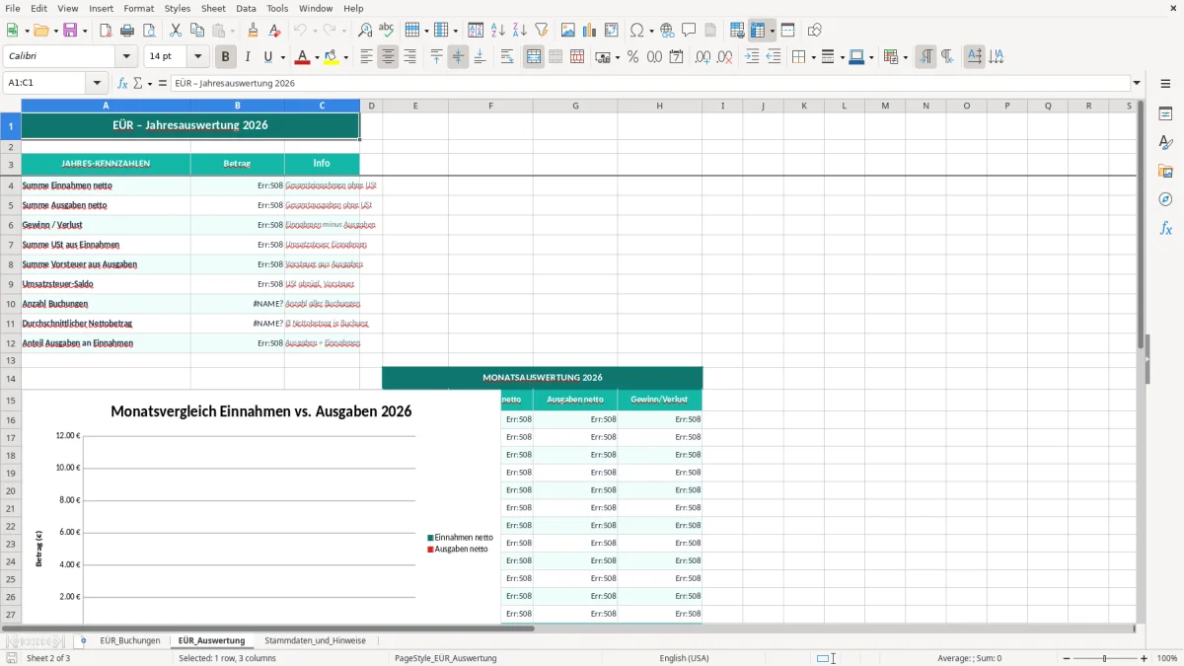Insert a pivot table
The width and height of the screenshot is (1184, 666).
[x=612, y=31]
